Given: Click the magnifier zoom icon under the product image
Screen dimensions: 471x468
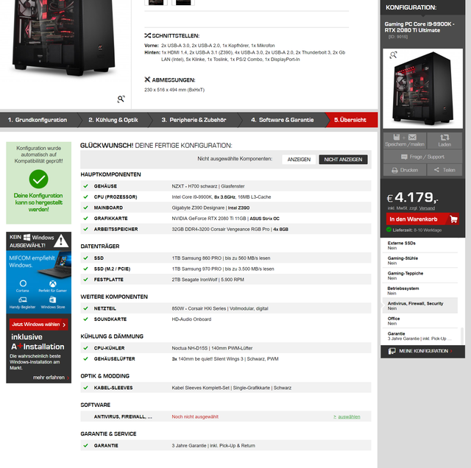Looking at the screenshot, I should [x=121, y=99].
